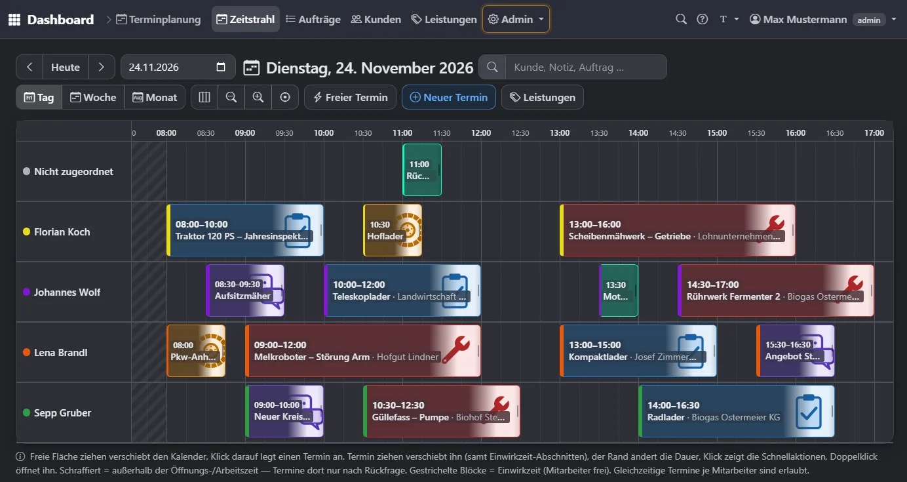Focus the Kunde, Notiz, Auftrag search field

586,67
